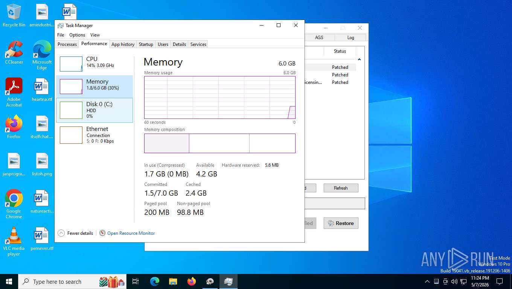
Task: Click the taskbar search box
Action: click(x=72, y=281)
